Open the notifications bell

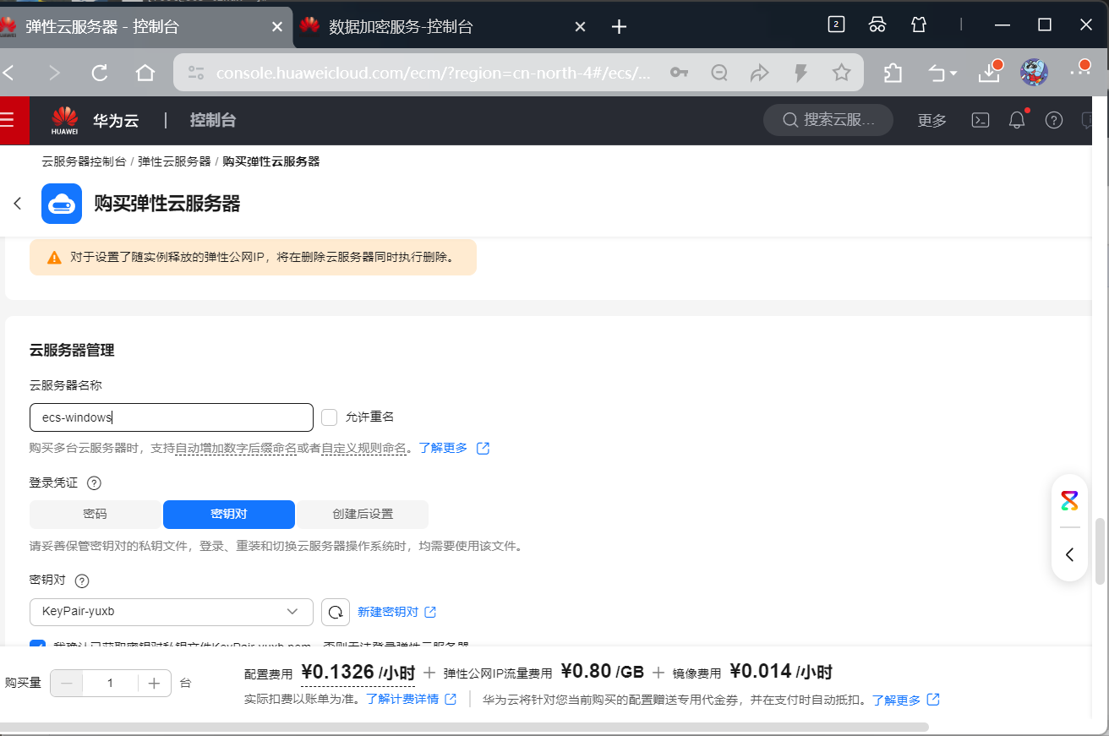(x=1017, y=120)
